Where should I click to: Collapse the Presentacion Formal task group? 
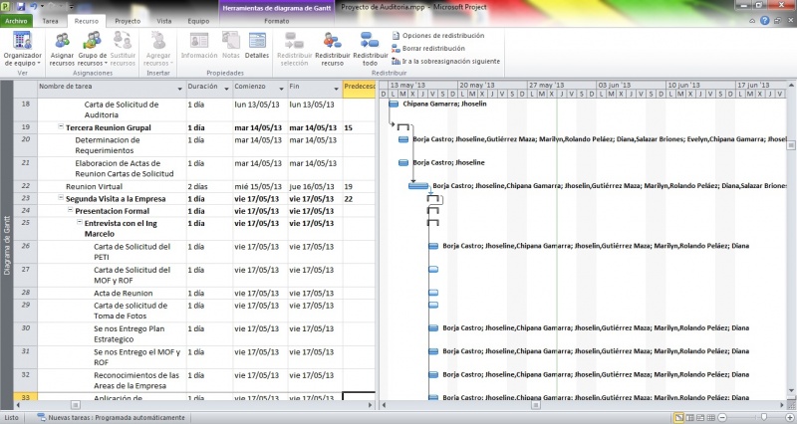tap(70, 211)
